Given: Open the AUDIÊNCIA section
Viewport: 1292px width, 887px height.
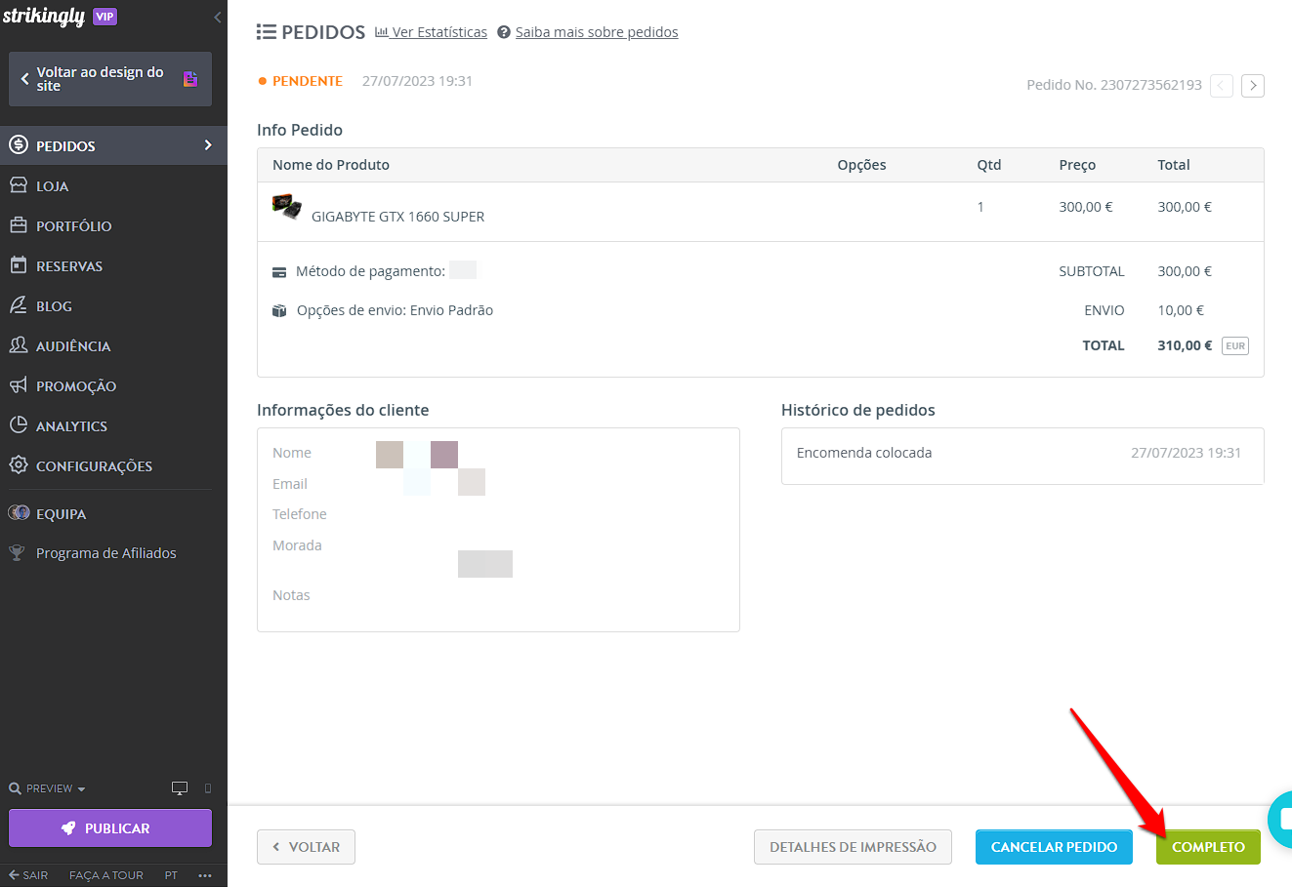Looking at the screenshot, I should (113, 345).
